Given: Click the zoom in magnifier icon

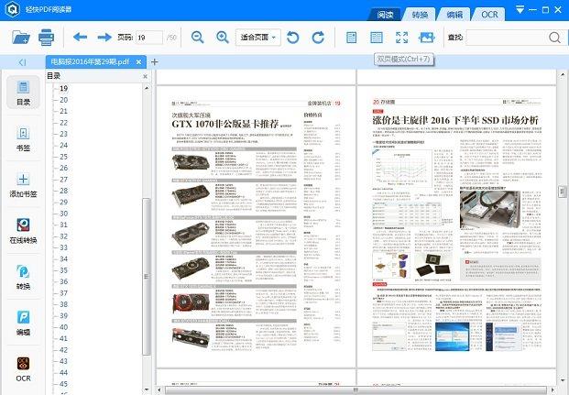Looking at the screenshot, I should [223, 37].
